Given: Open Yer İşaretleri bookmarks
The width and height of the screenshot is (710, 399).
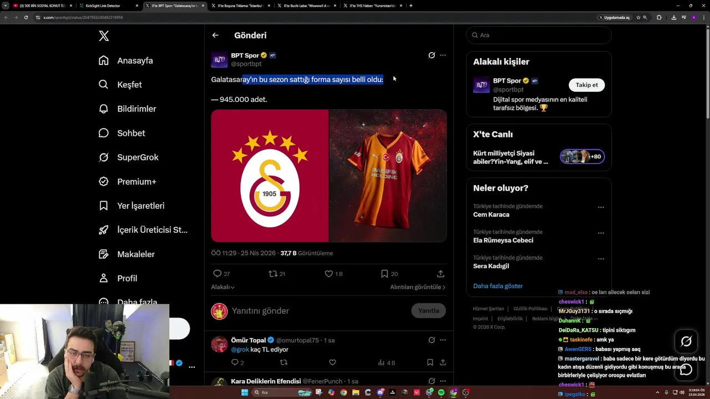Looking at the screenshot, I should pos(131,206).
